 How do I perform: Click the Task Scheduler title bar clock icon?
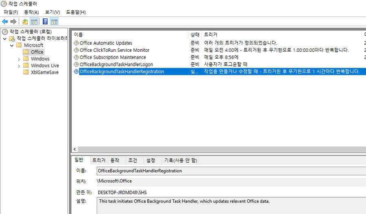click(4, 4)
